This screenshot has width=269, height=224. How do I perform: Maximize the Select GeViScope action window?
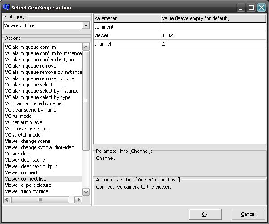(x=252, y=8)
